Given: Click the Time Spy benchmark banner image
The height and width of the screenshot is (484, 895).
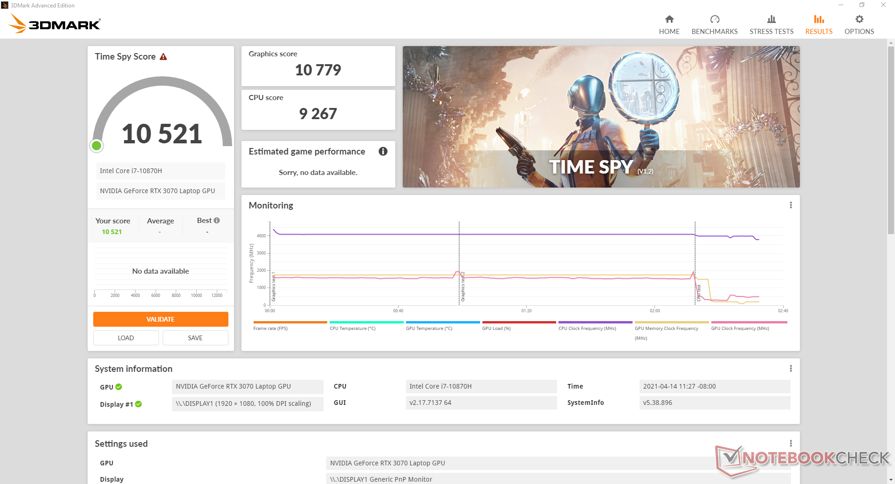Looking at the screenshot, I should coord(601,116).
